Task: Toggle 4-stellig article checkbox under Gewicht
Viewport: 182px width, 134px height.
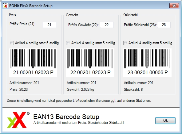Action: pyautogui.click(x=68, y=43)
